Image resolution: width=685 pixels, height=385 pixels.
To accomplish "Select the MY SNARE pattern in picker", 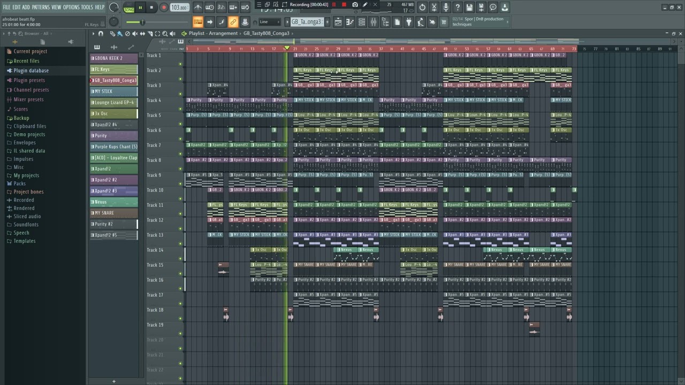I will click(113, 213).
